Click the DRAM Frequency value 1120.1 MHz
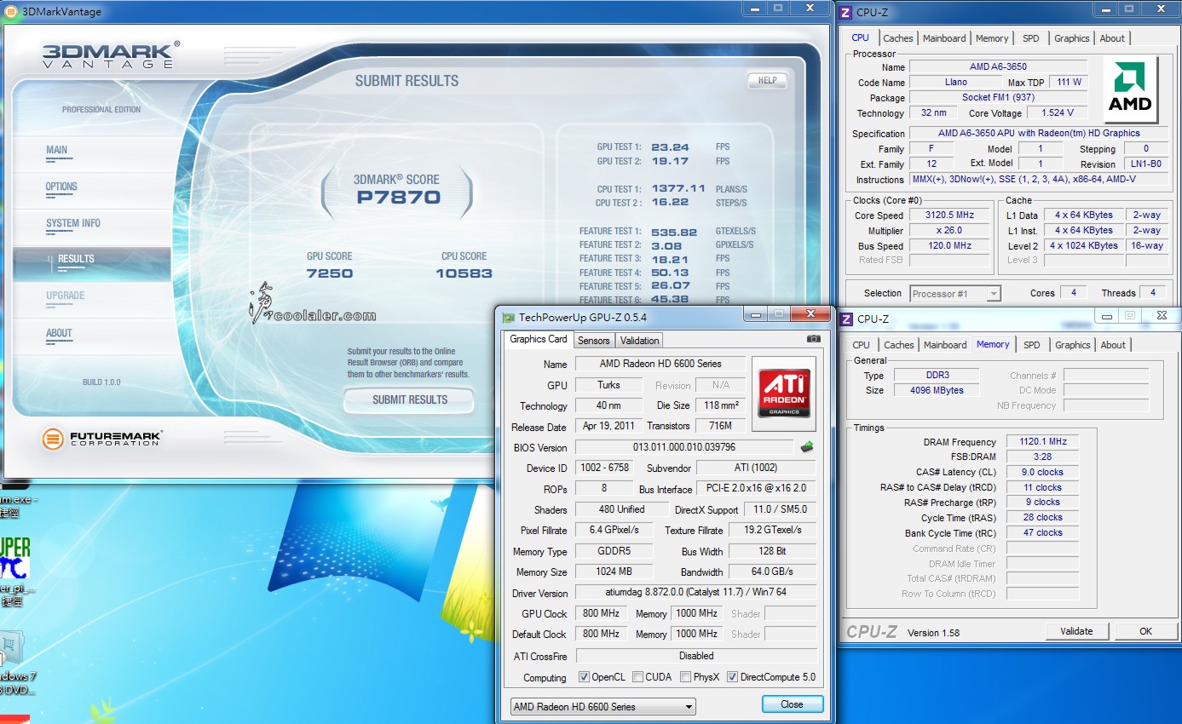Viewport: 1182px width, 724px height. (x=1042, y=442)
